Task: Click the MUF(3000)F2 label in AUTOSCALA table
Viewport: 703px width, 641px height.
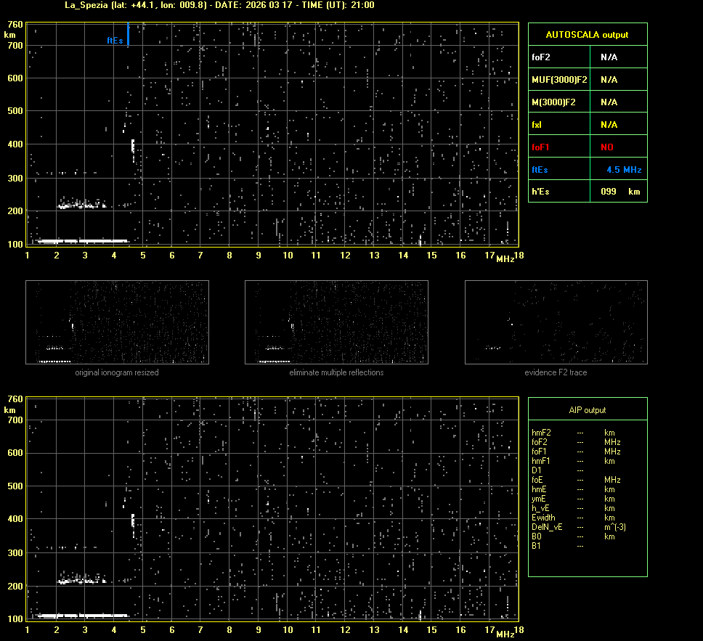Action: pos(559,79)
